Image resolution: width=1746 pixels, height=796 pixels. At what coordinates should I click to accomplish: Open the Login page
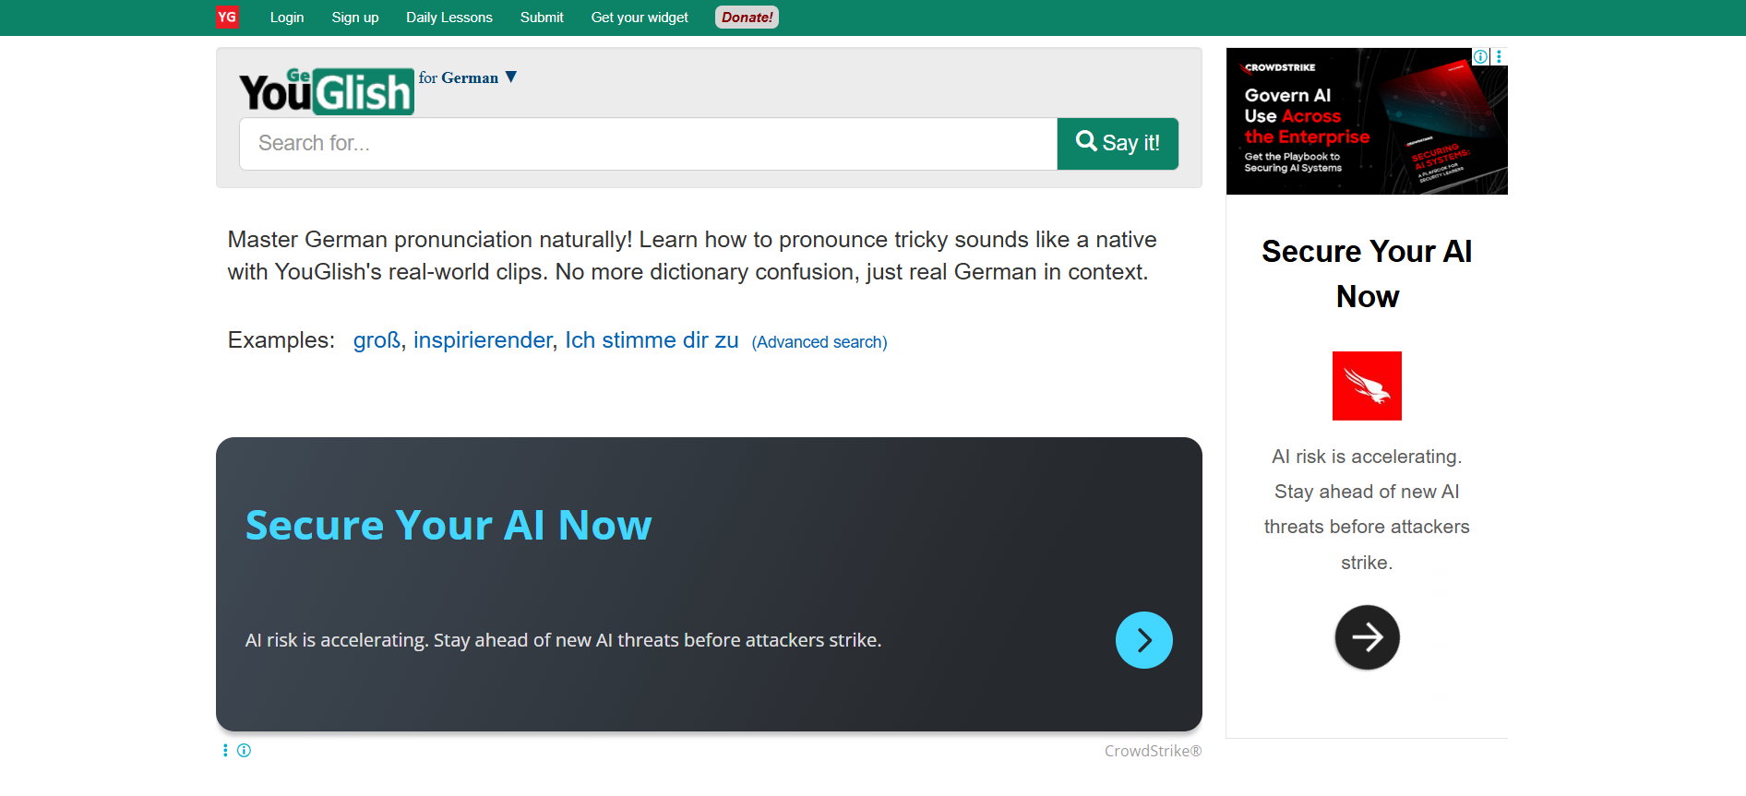[287, 18]
